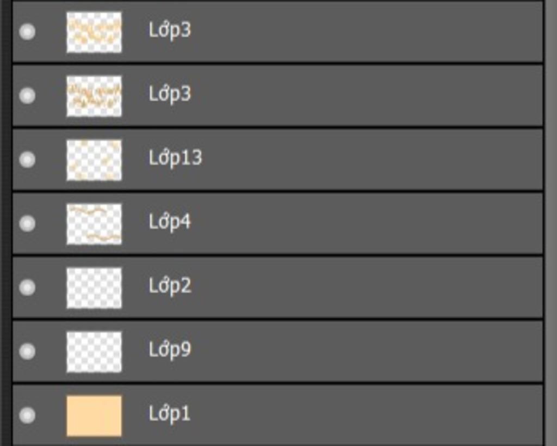557x446 pixels.
Task: Click the Lớp1 layer name
Action: tap(170, 414)
